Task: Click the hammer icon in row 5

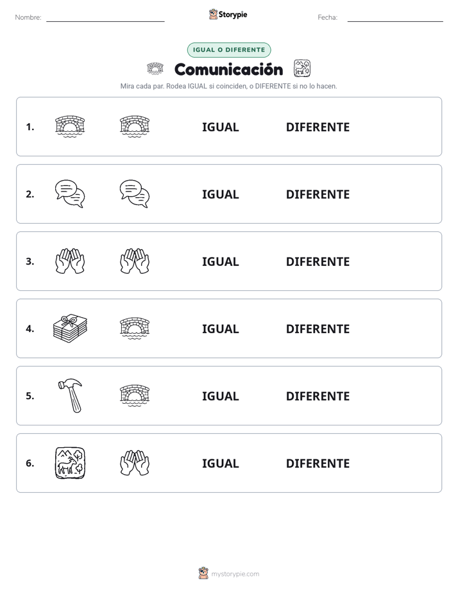Action: pyautogui.click(x=71, y=395)
